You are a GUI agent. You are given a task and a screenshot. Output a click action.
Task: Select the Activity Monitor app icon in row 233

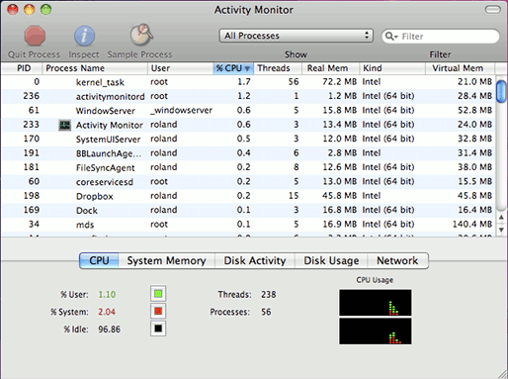(x=64, y=125)
